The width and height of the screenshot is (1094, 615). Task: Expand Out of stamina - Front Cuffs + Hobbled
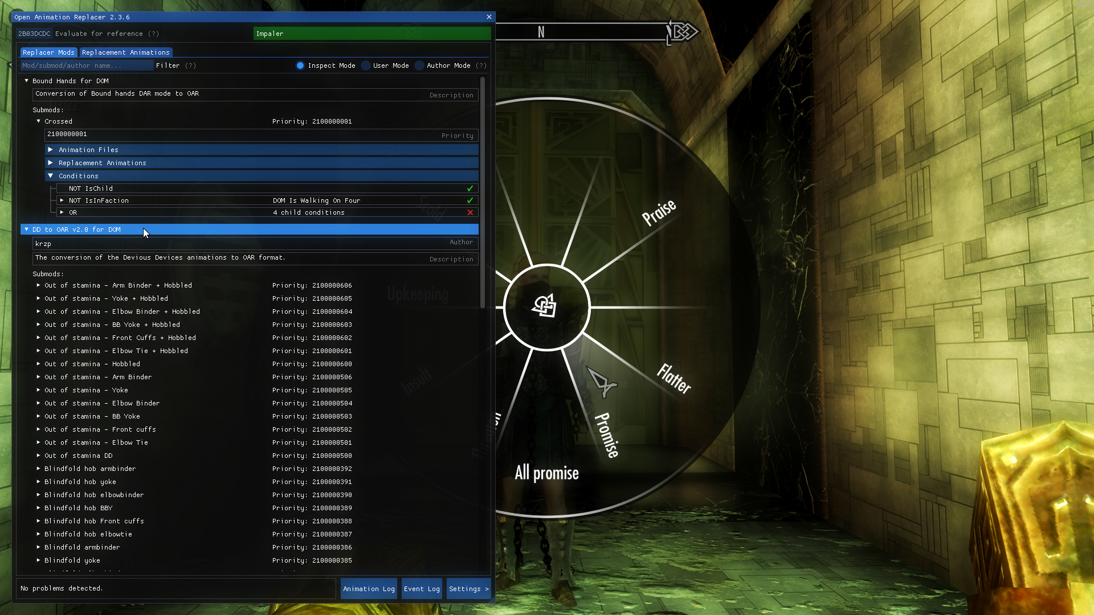point(38,338)
